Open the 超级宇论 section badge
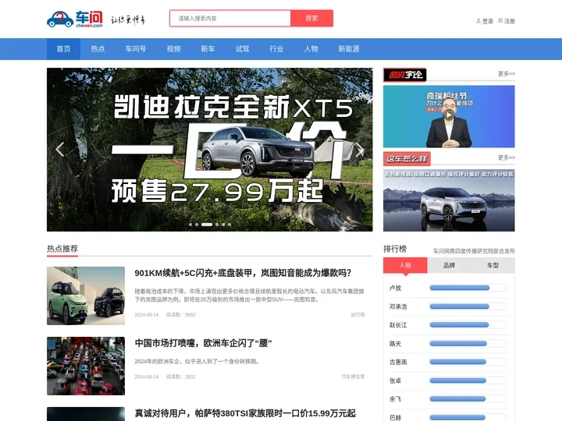Screen dimensions: 562x421 pos(404,75)
